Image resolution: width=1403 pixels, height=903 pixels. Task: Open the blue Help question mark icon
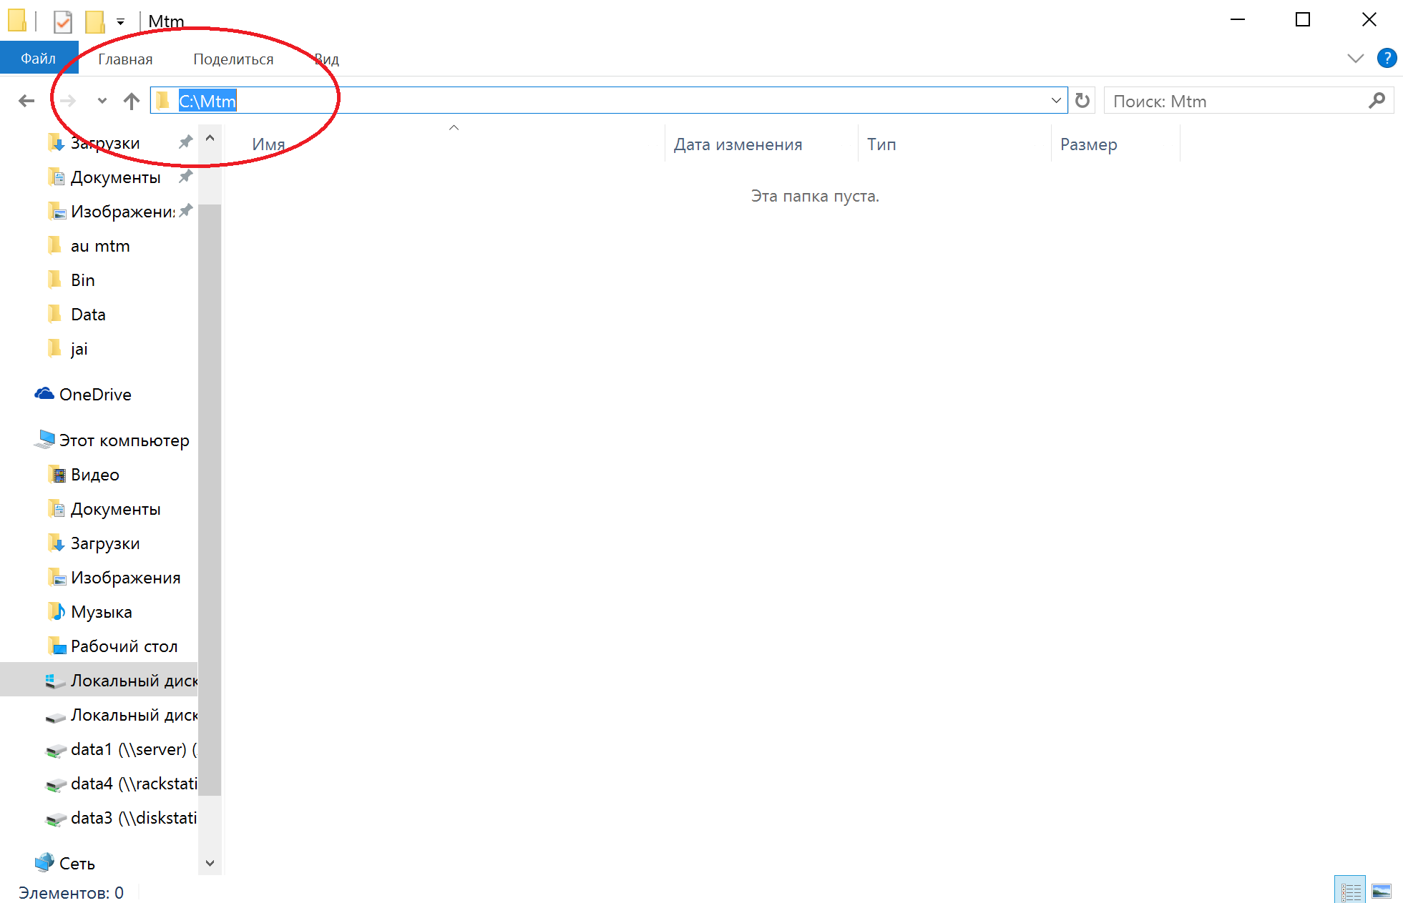click(1387, 58)
